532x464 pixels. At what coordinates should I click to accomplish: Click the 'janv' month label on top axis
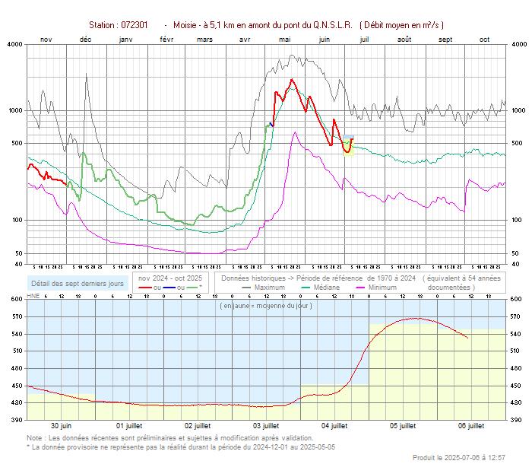(x=126, y=40)
